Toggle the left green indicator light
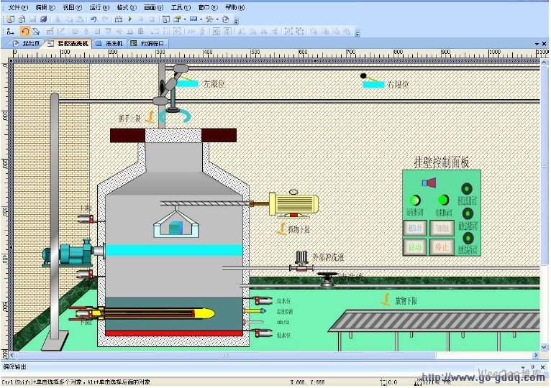The image size is (551, 388). click(x=415, y=200)
